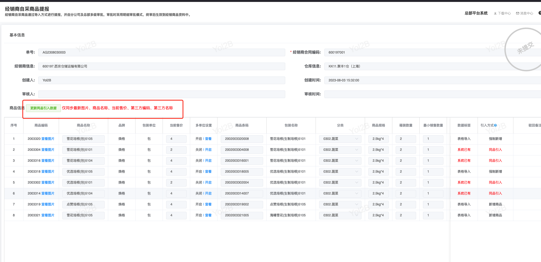The height and width of the screenshot is (262, 541).
Task: Click barcode field 2002003304008
Action: pos(242,150)
